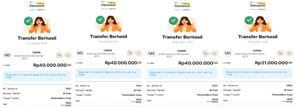Viewport: 295px width, 108px height.
Task: Tap the star favorite icon on the 09:59 receipt
Action: 68,55
